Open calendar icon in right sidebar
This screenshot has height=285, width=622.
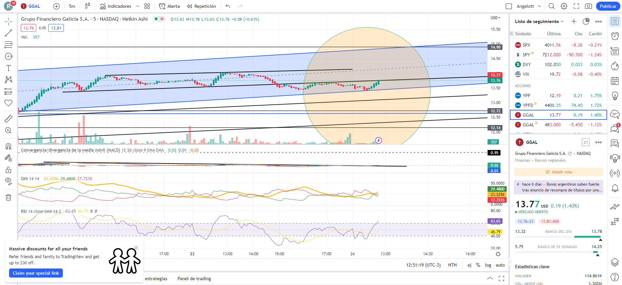(x=615, y=81)
